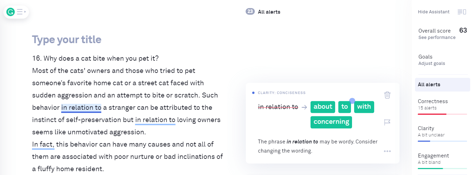Screen dimensions: 473x175
Task: Click the assistant panel layout icon
Action: 462,12
